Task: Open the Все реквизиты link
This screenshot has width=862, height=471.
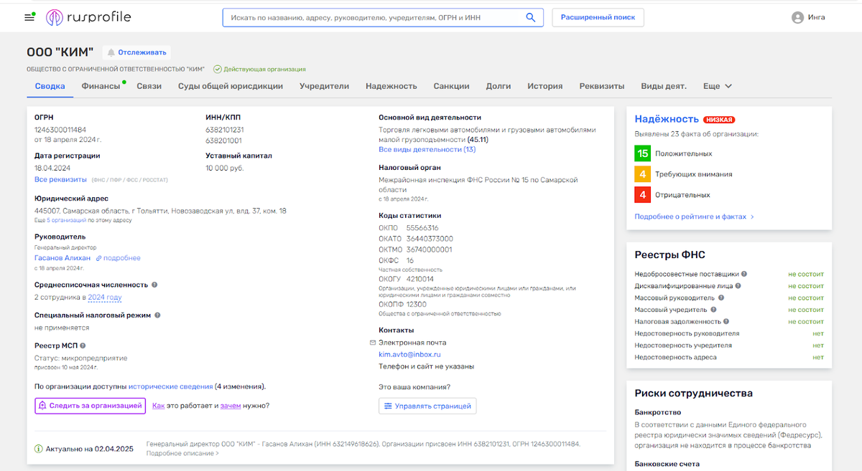Action: tap(60, 179)
